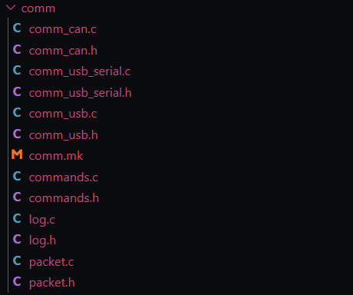Select the comm folder label
This screenshot has height=295, width=353.
coord(38,8)
